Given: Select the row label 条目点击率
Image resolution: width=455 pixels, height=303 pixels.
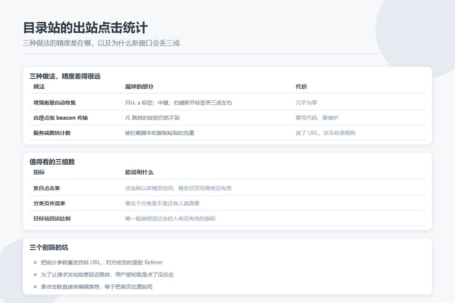Looking at the screenshot, I should click(x=46, y=188).
